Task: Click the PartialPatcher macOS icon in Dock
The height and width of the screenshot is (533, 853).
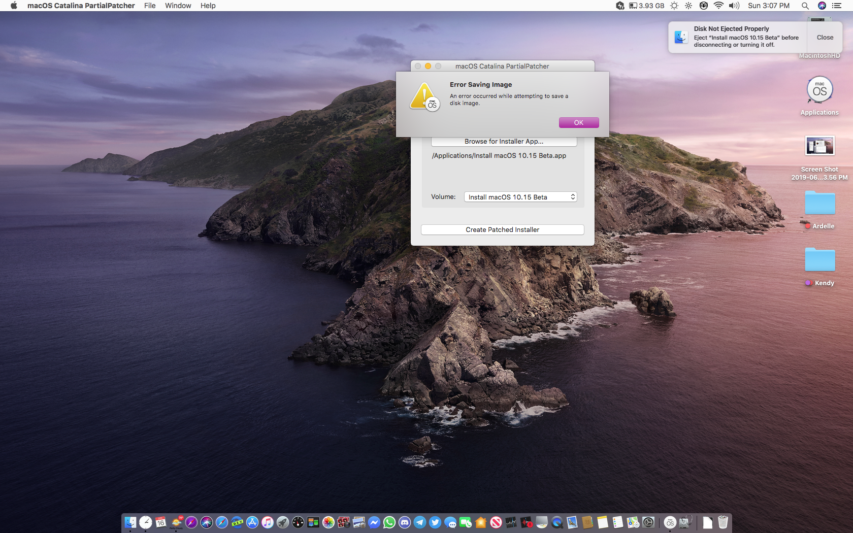Action: pos(670,522)
